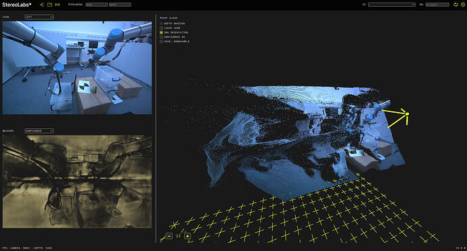The image size is (467, 251).
Task: Open the Measure dropdown set to Confidence
Action: [x=39, y=131]
